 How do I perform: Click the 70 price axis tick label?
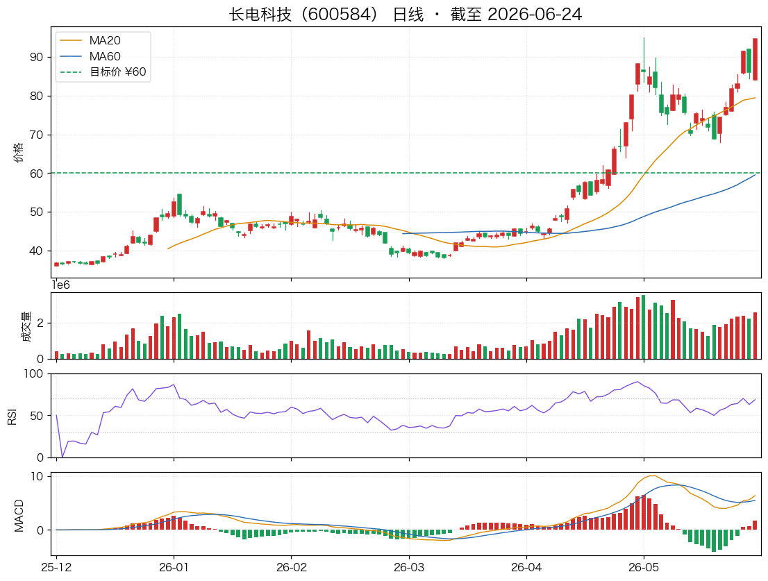(x=36, y=135)
